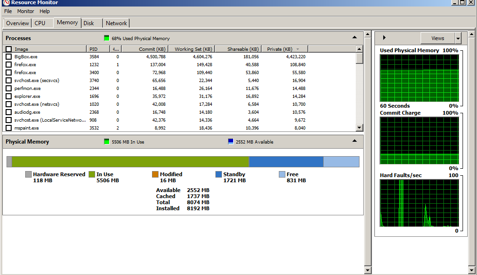Open the Views dropdown arrow
This screenshot has width=477, height=275.
click(x=458, y=38)
